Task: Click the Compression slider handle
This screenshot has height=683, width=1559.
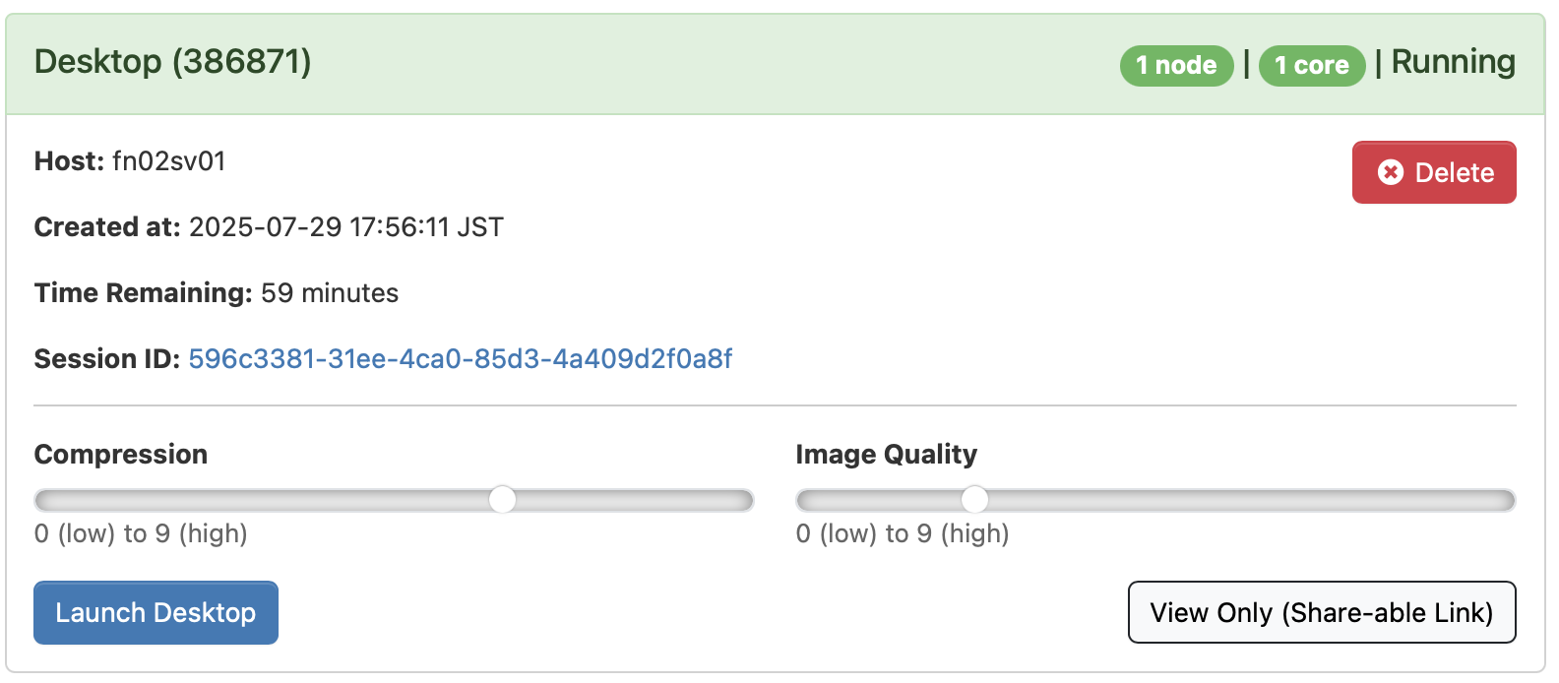Action: coord(503,500)
